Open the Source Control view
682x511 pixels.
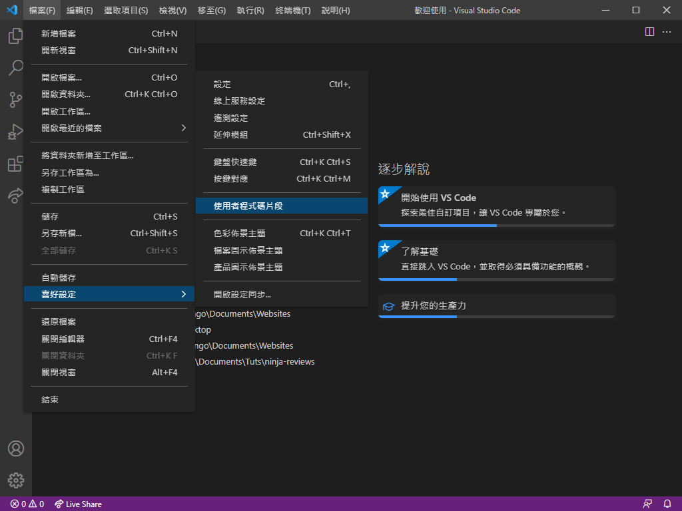(x=15, y=100)
